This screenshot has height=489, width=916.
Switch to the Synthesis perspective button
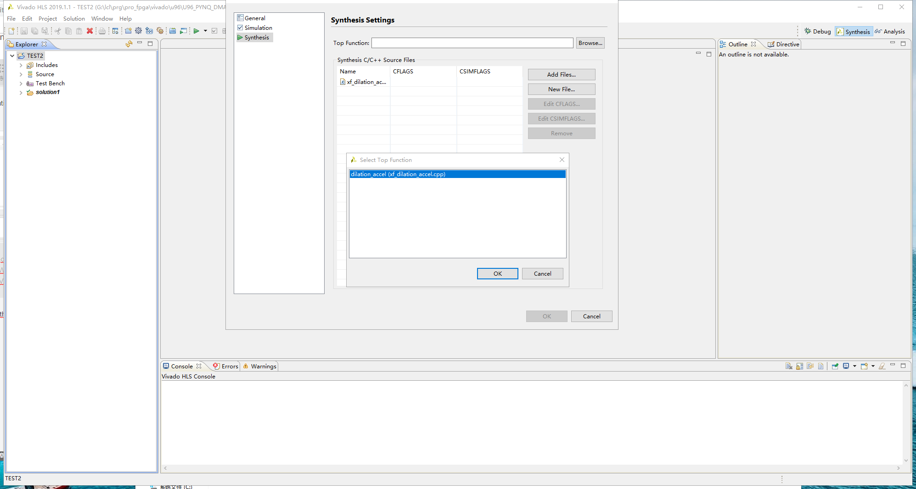[x=854, y=31]
